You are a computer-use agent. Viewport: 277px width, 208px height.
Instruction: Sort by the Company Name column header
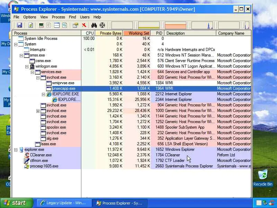(x=233, y=33)
